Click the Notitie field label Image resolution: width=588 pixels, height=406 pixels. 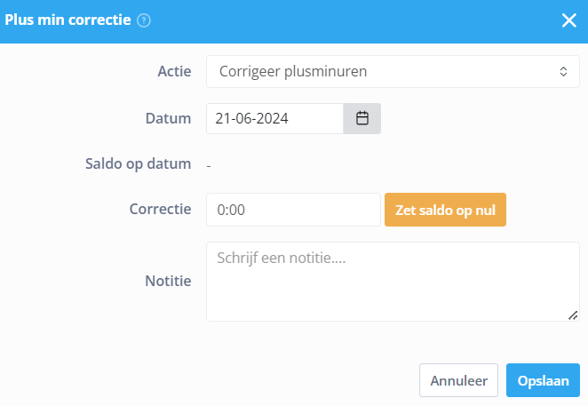point(169,281)
